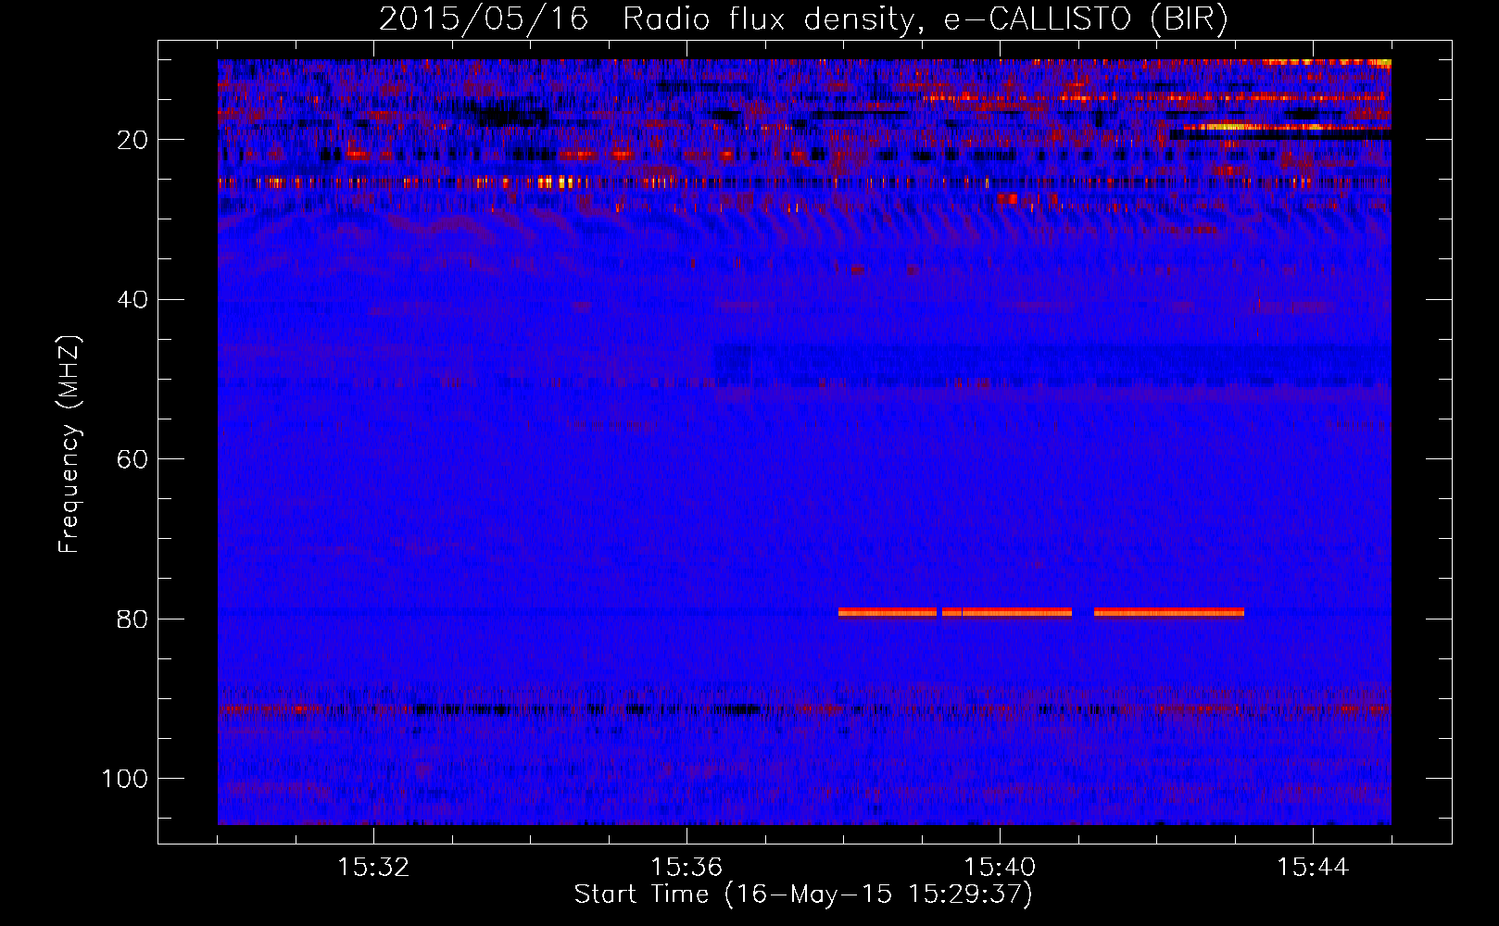Select the 15:36 time tick label
This screenshot has height=926, width=1499.
[687, 868]
